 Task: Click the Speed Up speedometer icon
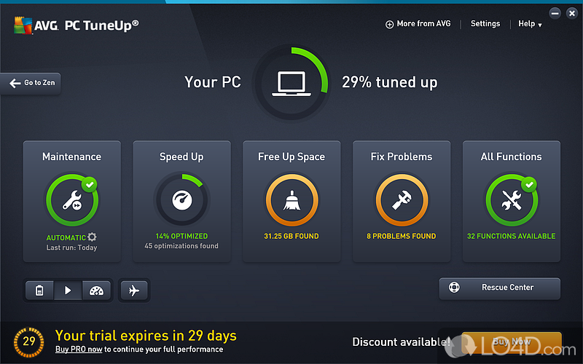tap(181, 200)
